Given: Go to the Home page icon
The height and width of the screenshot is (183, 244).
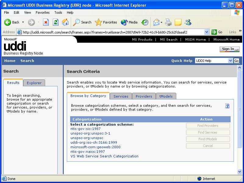Looking at the screenshot, I should click(x=65, y=22).
